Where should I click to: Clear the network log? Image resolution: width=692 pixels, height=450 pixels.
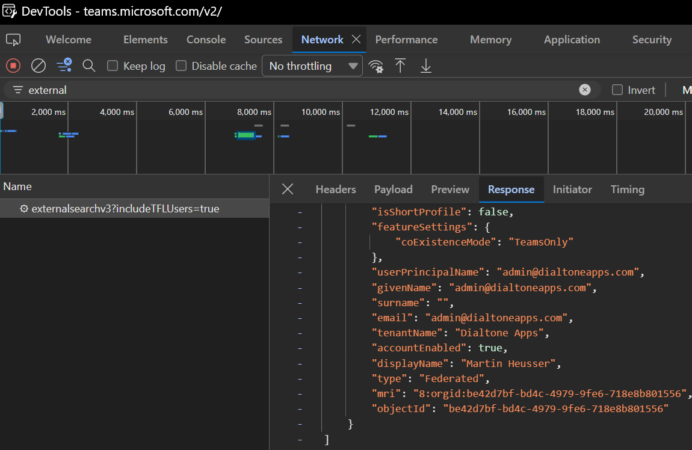pyautogui.click(x=39, y=66)
